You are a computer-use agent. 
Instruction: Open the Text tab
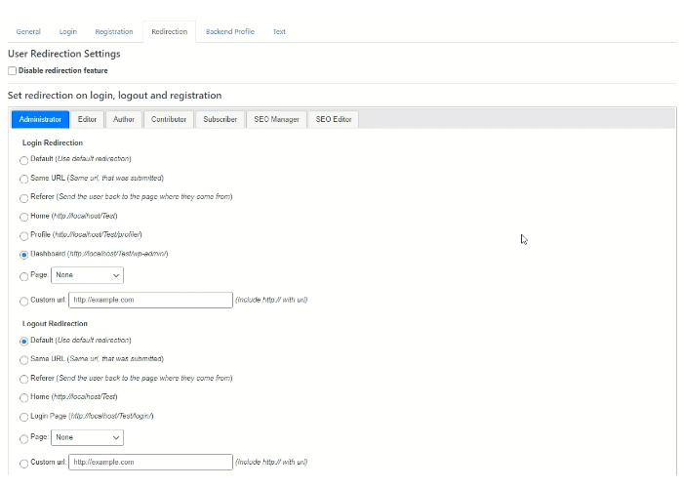[279, 32]
